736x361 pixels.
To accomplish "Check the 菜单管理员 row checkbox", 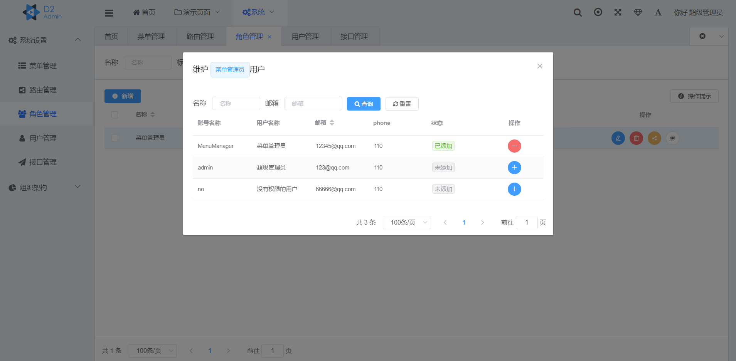I will (115, 138).
